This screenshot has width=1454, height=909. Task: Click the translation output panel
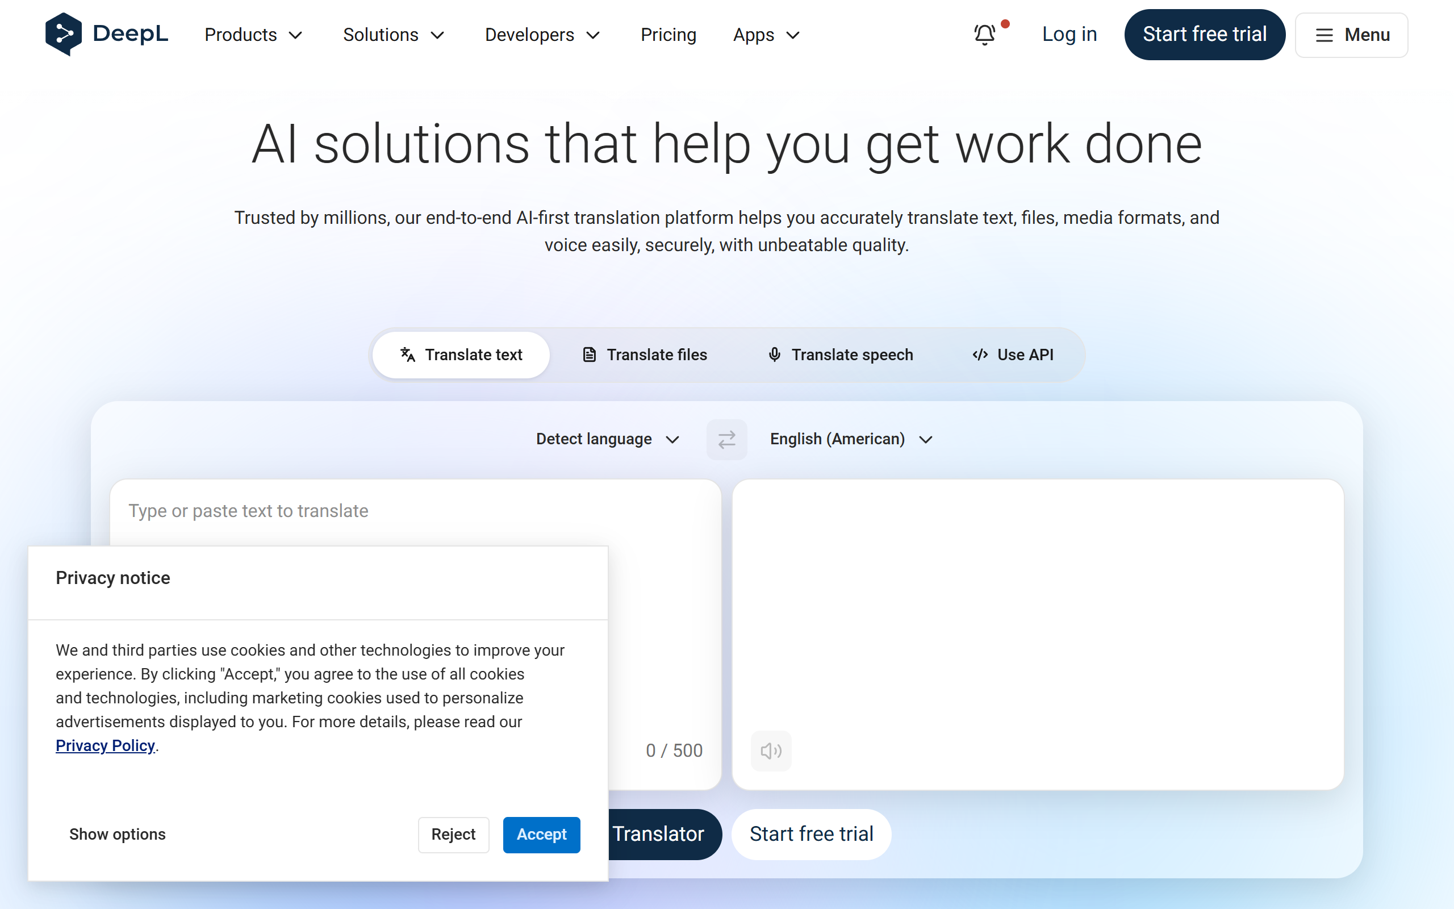1038,634
